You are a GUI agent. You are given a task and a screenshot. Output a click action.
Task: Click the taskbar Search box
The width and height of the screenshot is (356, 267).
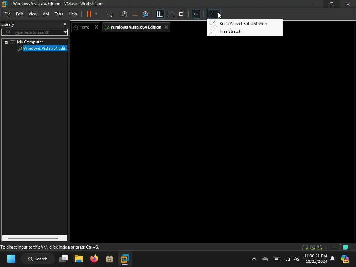38,259
